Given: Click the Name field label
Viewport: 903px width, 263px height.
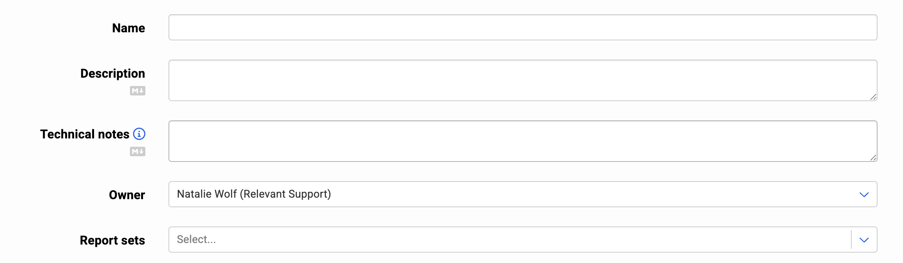Looking at the screenshot, I should coord(128,27).
